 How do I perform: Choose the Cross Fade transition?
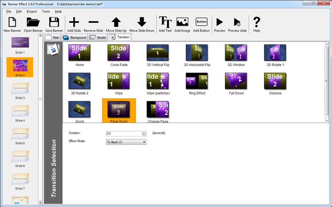(118, 55)
